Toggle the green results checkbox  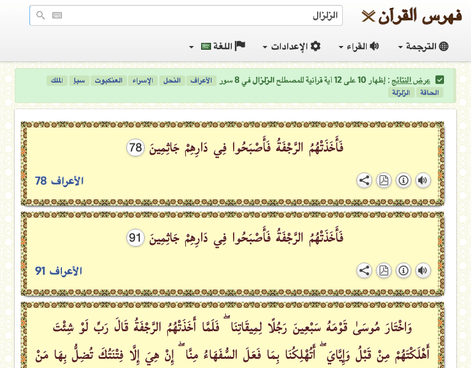point(440,80)
